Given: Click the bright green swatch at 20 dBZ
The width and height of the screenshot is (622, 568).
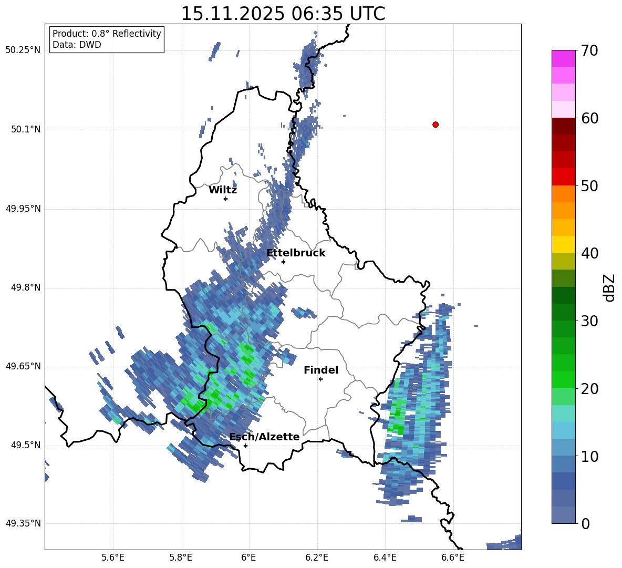Looking at the screenshot, I should (x=563, y=380).
